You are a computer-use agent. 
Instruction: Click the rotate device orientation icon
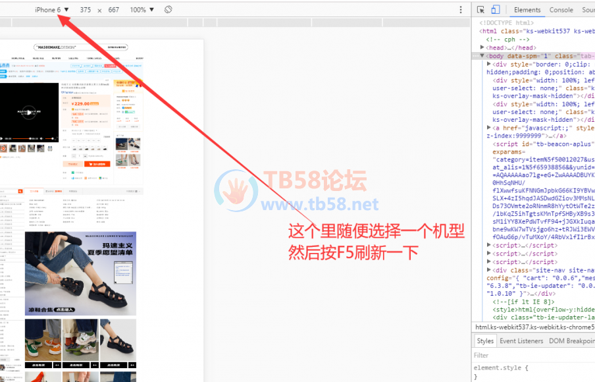click(168, 9)
